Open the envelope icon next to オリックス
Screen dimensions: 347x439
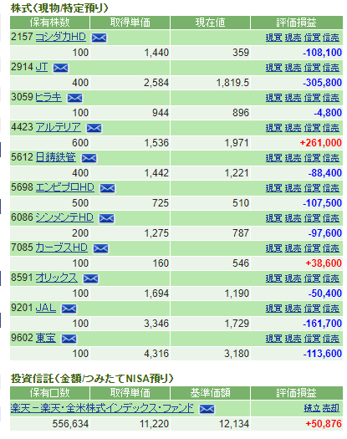pos(91,278)
